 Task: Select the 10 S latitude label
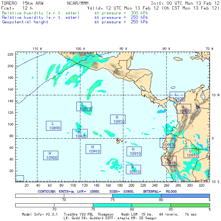[x=216, y=182]
